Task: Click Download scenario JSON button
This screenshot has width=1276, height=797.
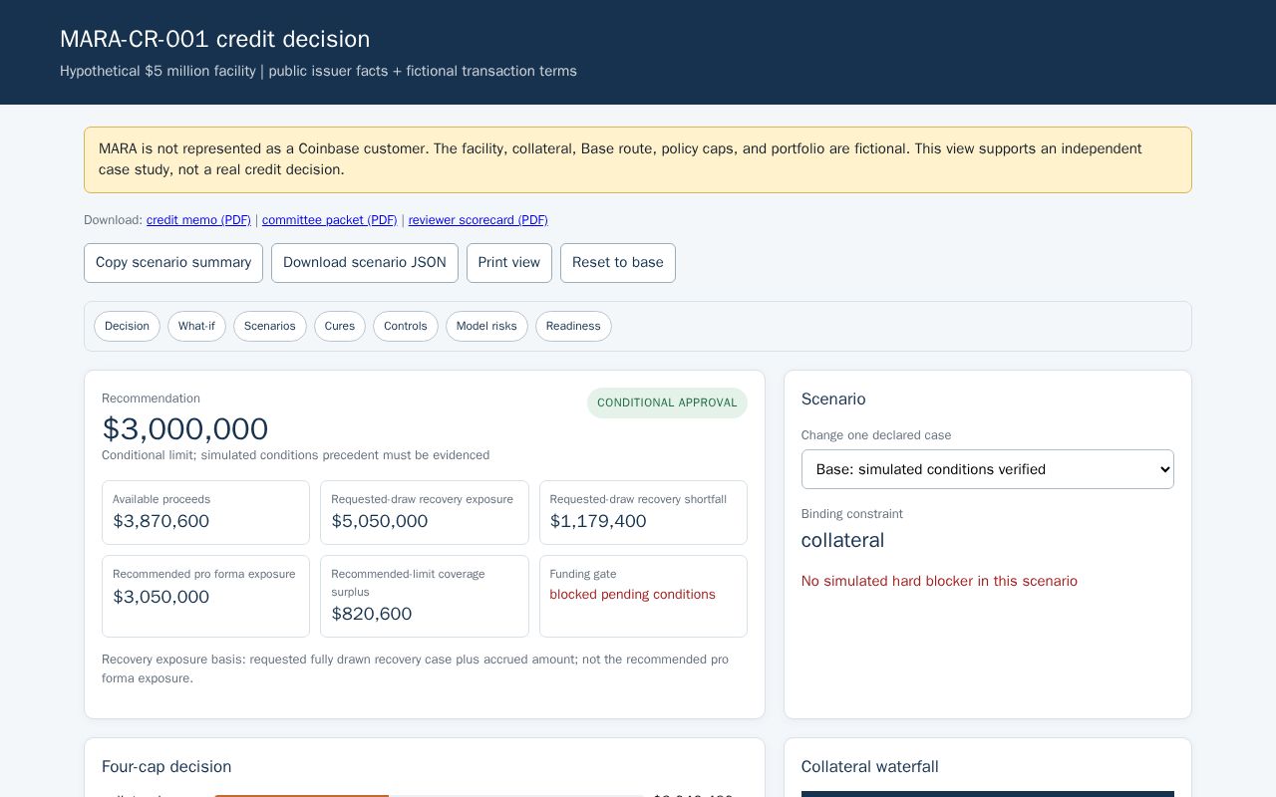Action: click(x=365, y=263)
